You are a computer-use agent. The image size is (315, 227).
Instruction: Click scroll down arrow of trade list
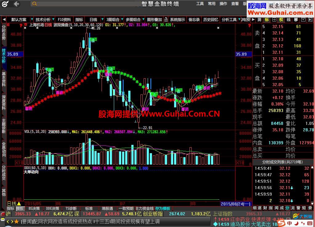pyautogui.click(x=312, y=203)
